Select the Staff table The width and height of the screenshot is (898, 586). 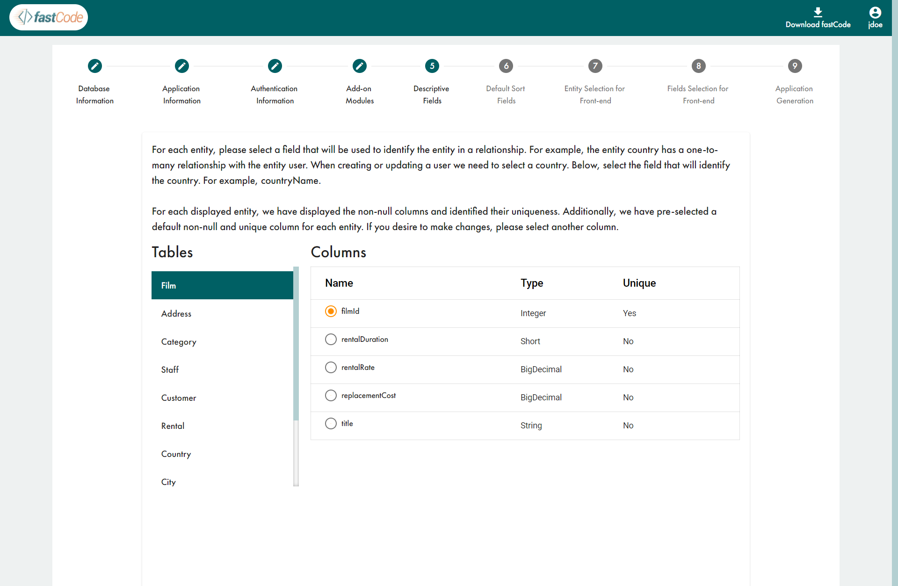222,369
